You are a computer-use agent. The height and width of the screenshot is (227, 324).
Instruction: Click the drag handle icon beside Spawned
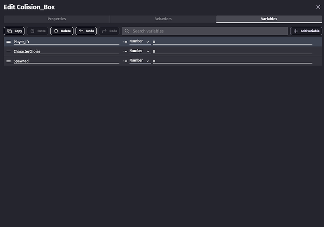pos(8,61)
